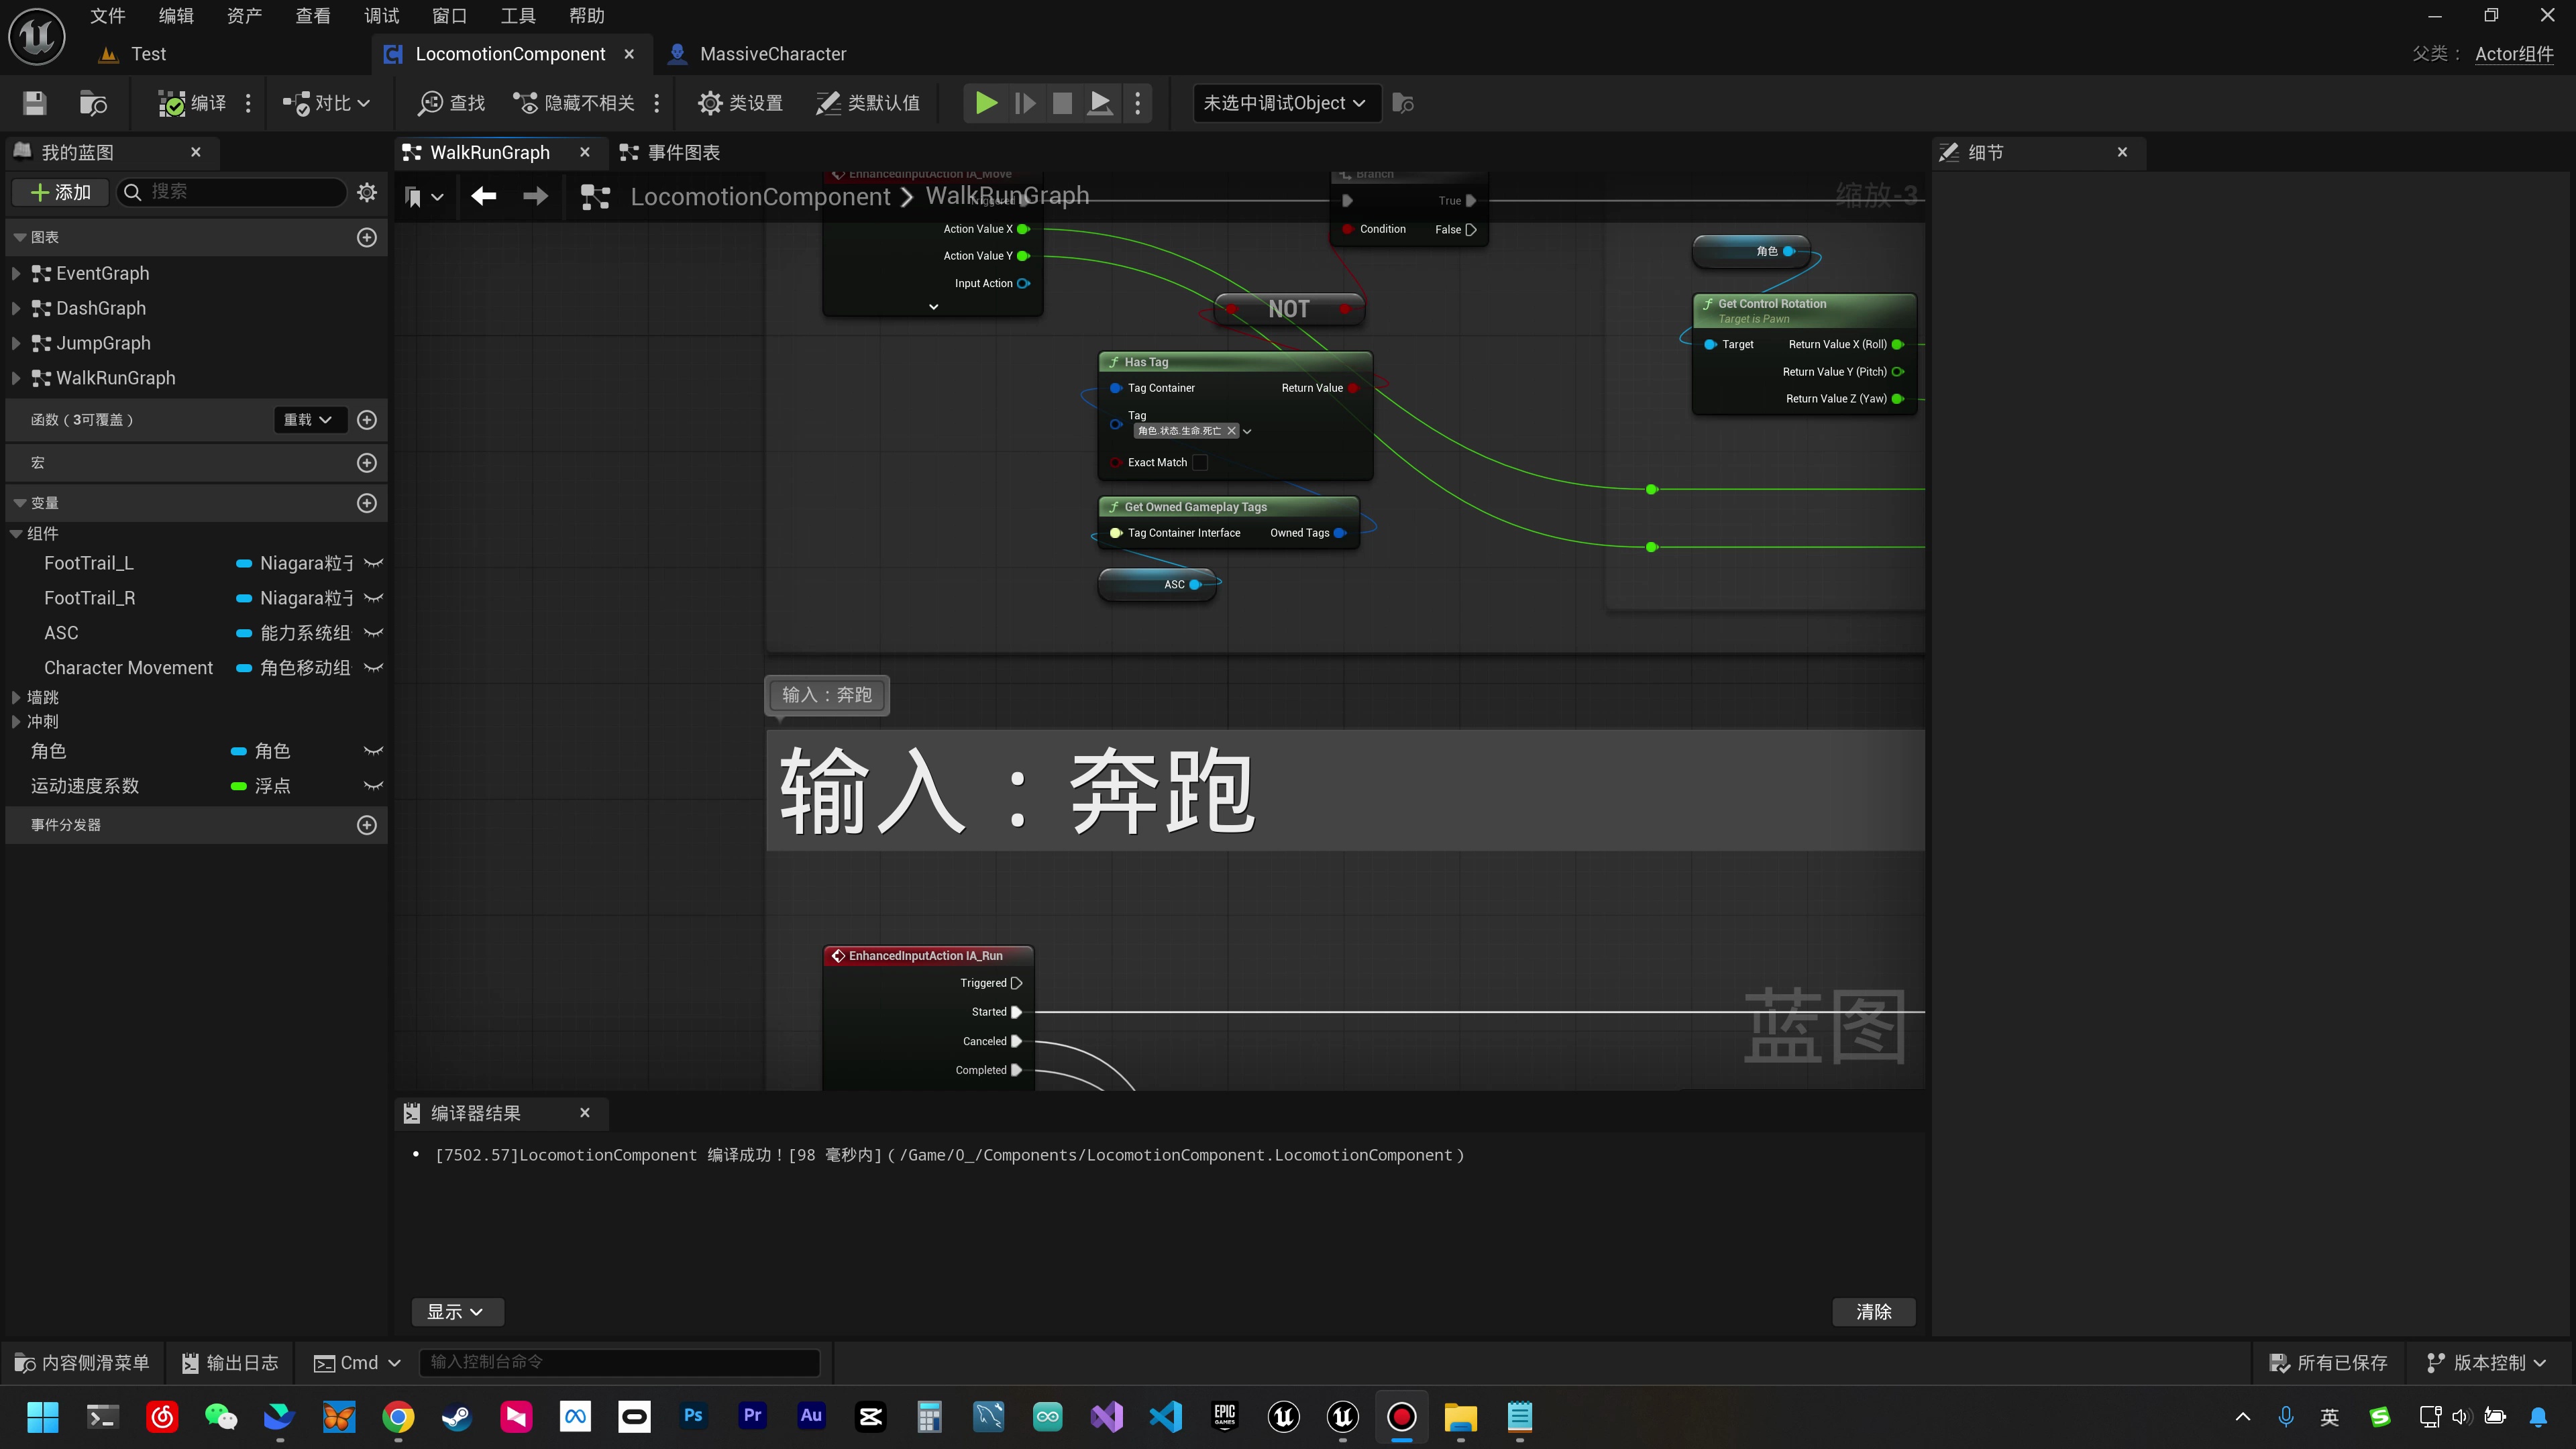Open 类默认值 class defaults

868,103
